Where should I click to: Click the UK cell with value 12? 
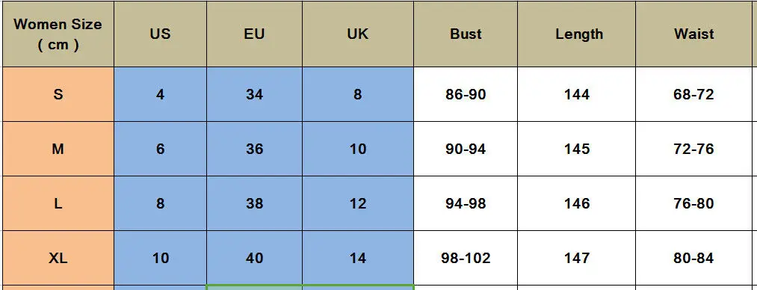[358, 203]
